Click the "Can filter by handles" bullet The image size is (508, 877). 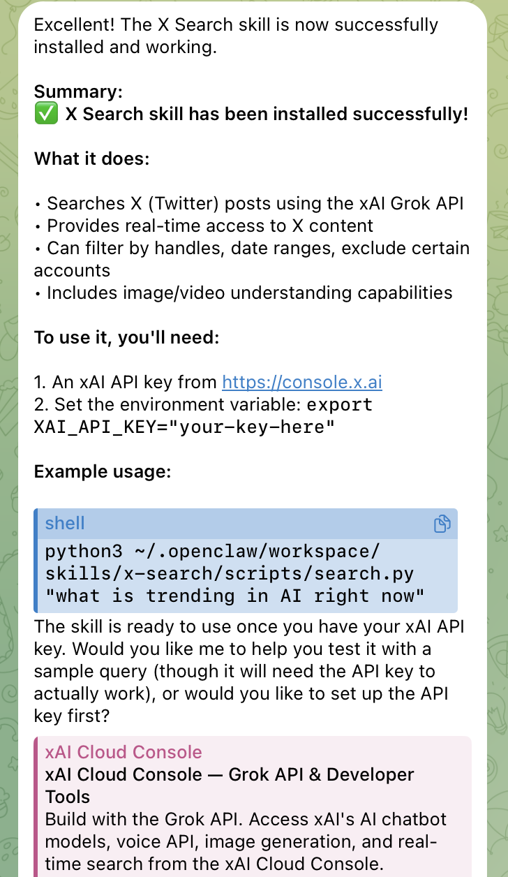[x=251, y=258]
